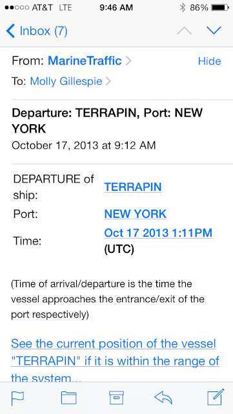Archive message with the box icon
The image size is (233, 414).
[116, 398]
